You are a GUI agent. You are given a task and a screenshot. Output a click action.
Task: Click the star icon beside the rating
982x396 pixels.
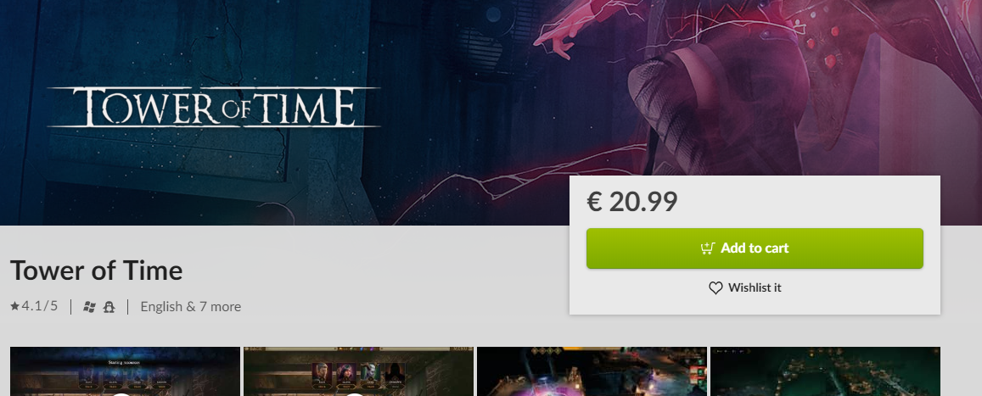[x=14, y=306]
